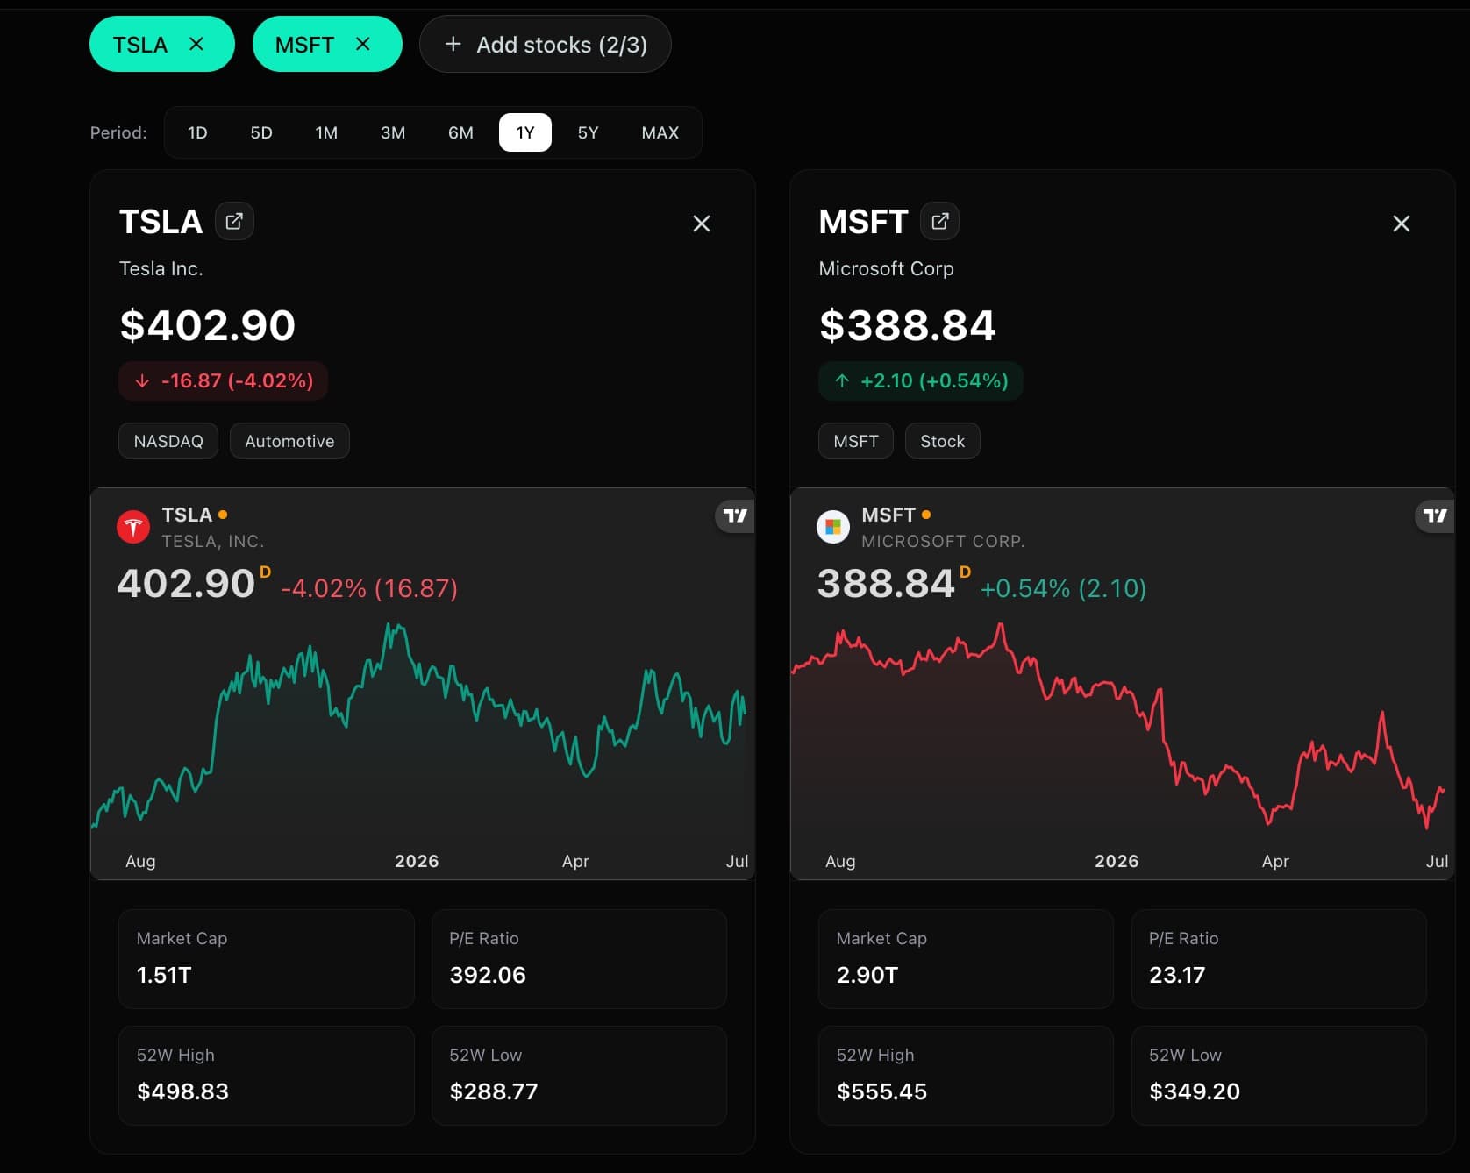Viewport: 1470px width, 1173px height.
Task: Click the Microsoft logo in chart
Action: [833, 527]
